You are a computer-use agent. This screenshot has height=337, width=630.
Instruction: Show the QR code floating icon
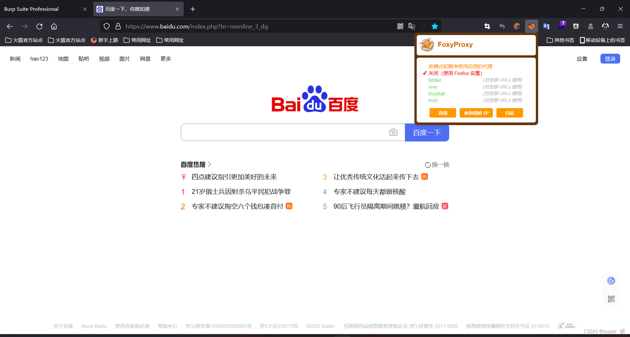[611, 299]
